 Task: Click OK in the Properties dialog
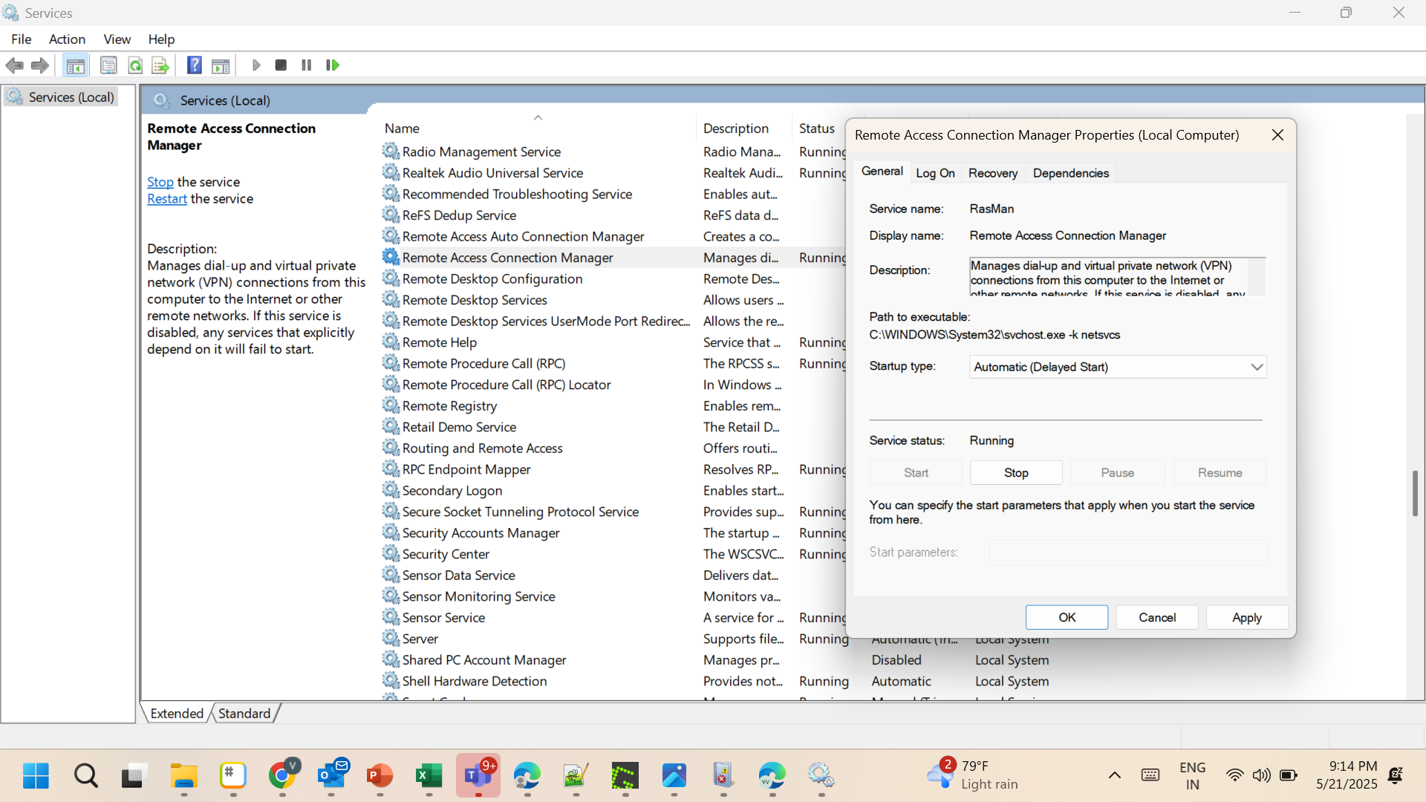1067,618
